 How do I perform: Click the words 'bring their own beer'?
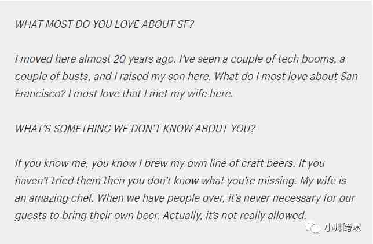[111, 216]
